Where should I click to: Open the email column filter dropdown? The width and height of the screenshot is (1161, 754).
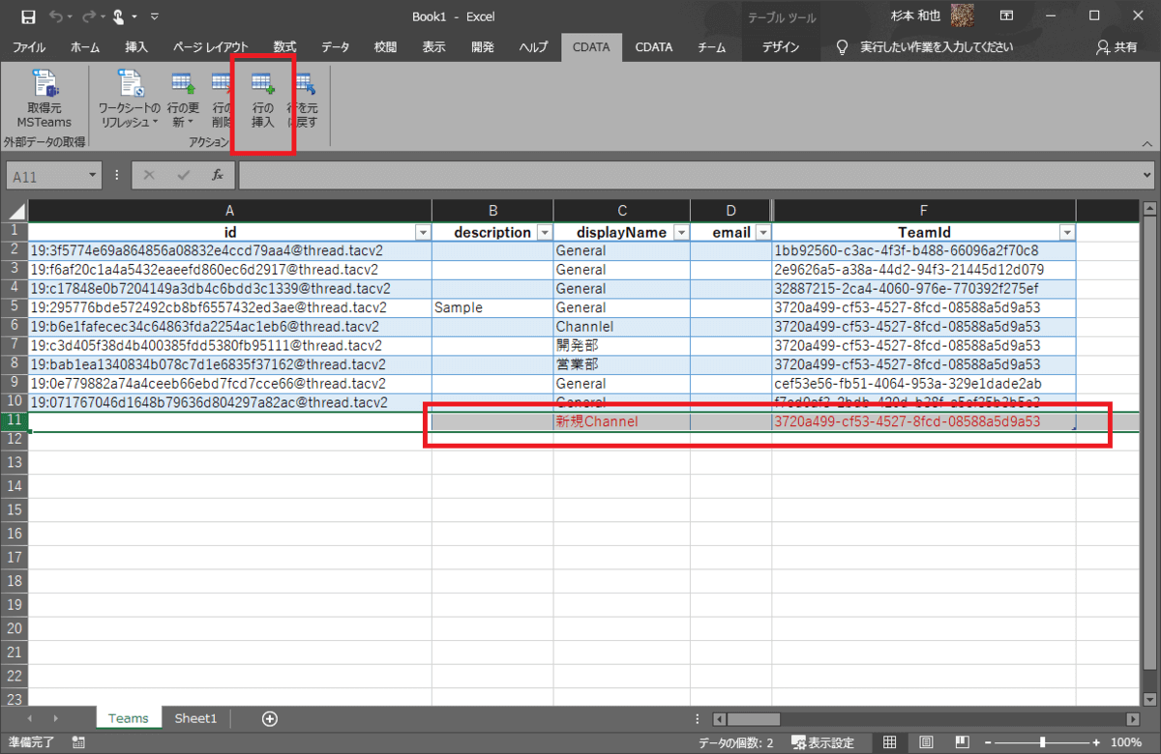(762, 233)
